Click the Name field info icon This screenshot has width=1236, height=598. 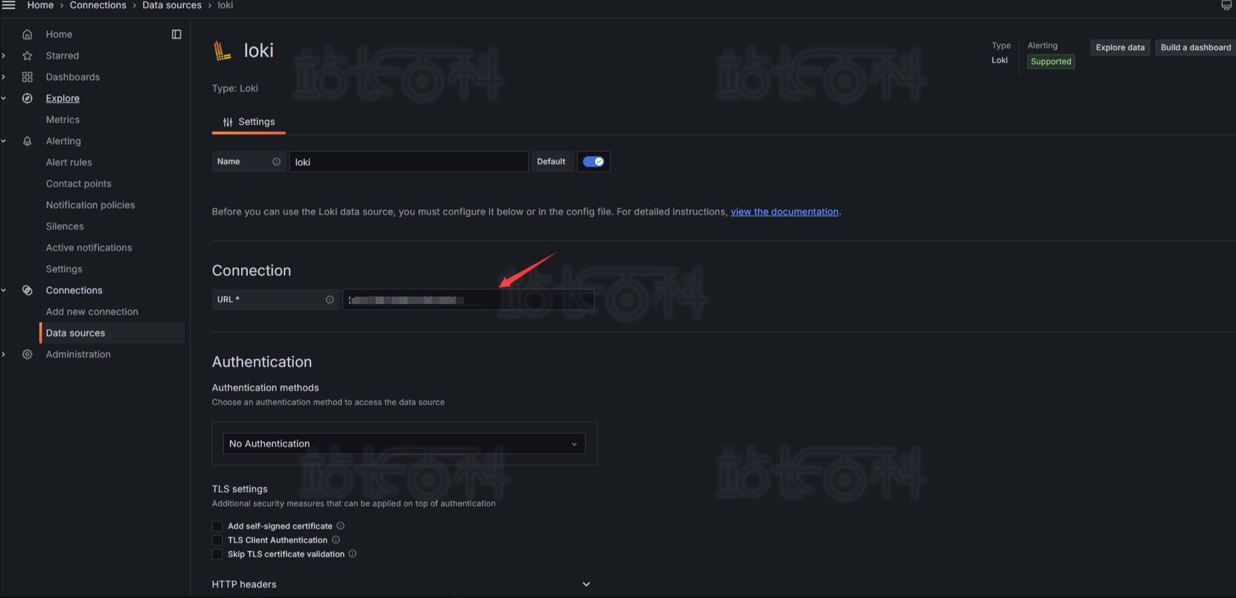tap(277, 161)
